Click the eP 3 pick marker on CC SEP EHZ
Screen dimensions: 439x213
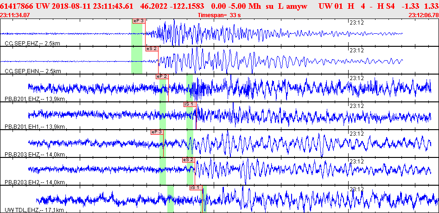pyautogui.click(x=138, y=21)
